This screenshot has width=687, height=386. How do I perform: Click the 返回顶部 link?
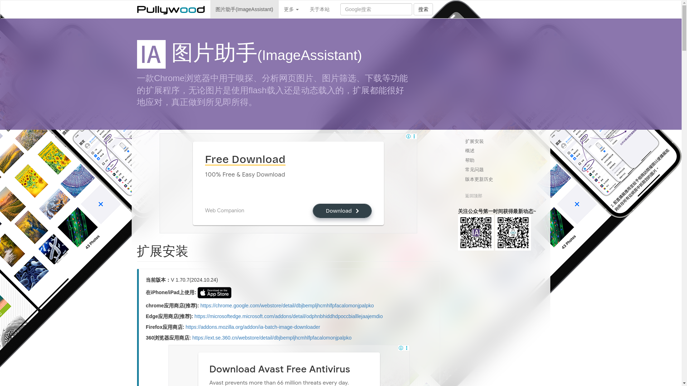[474, 196]
